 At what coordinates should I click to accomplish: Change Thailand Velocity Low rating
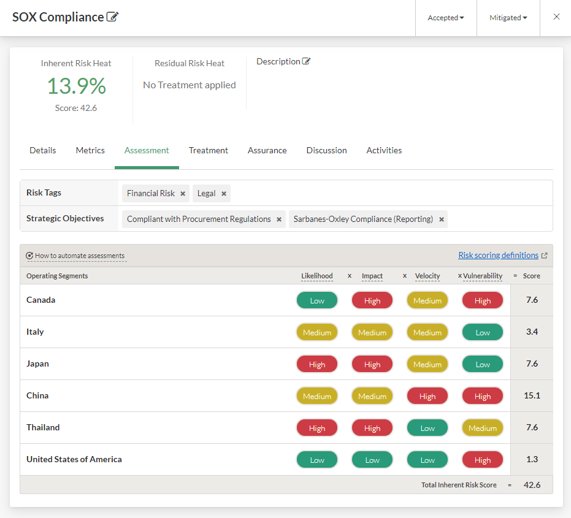(x=427, y=428)
